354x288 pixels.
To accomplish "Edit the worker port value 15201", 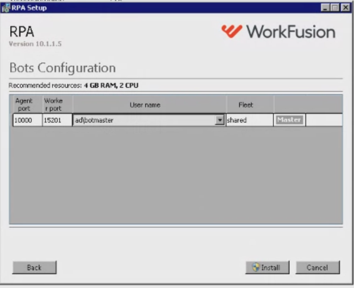I will 57,120.
